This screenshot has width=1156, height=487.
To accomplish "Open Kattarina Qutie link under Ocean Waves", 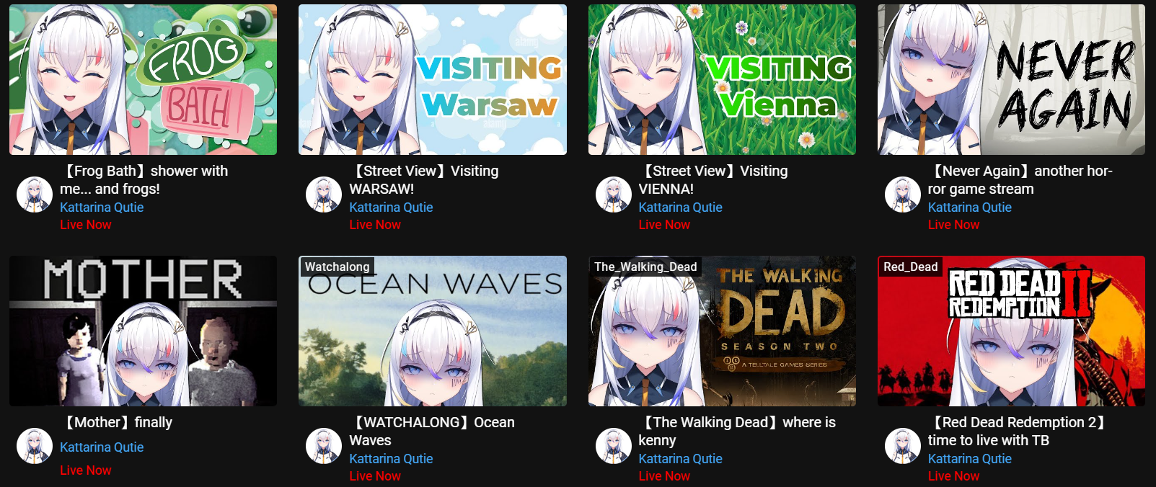I will [x=391, y=458].
